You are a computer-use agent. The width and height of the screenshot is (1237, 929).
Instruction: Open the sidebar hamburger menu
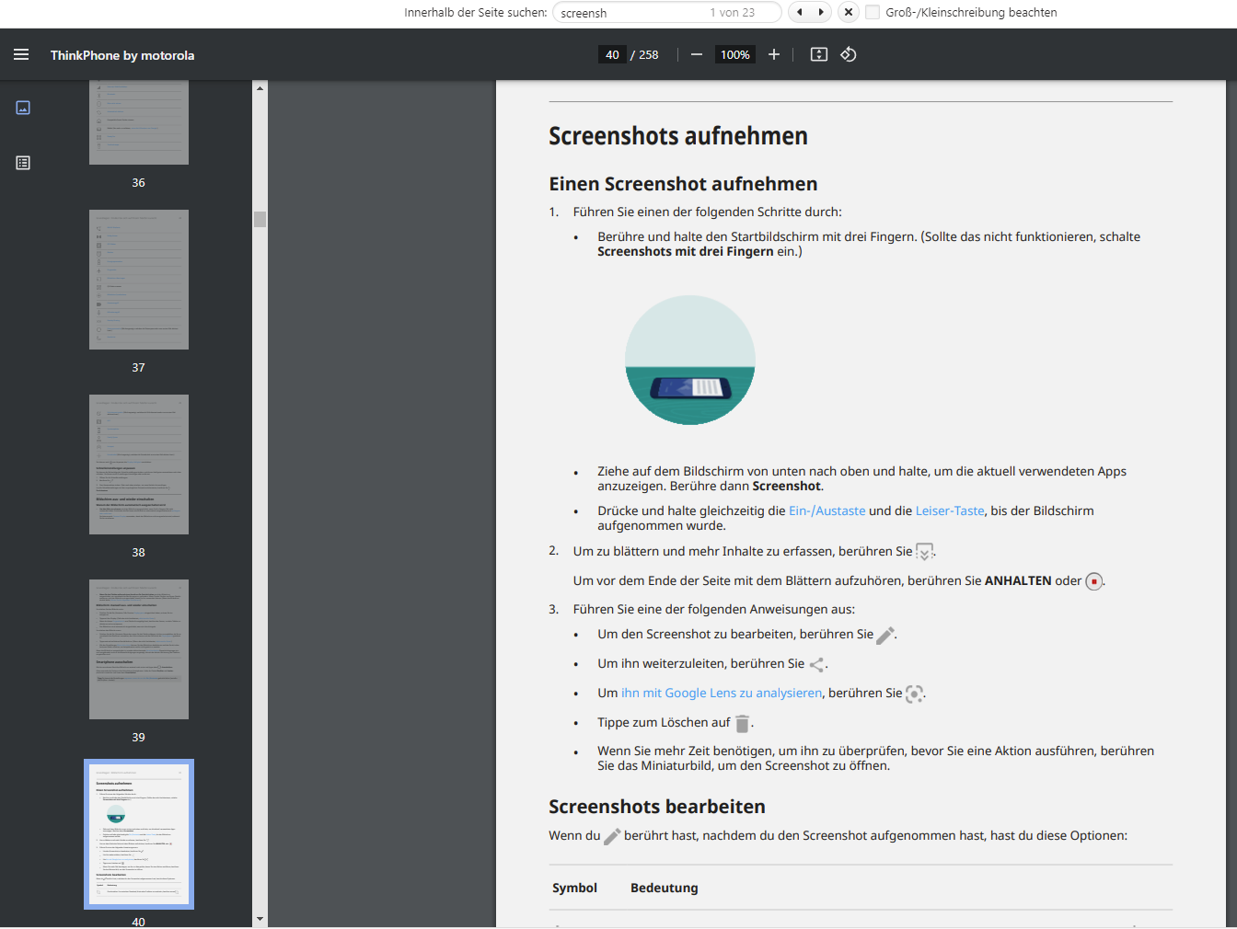(x=21, y=55)
